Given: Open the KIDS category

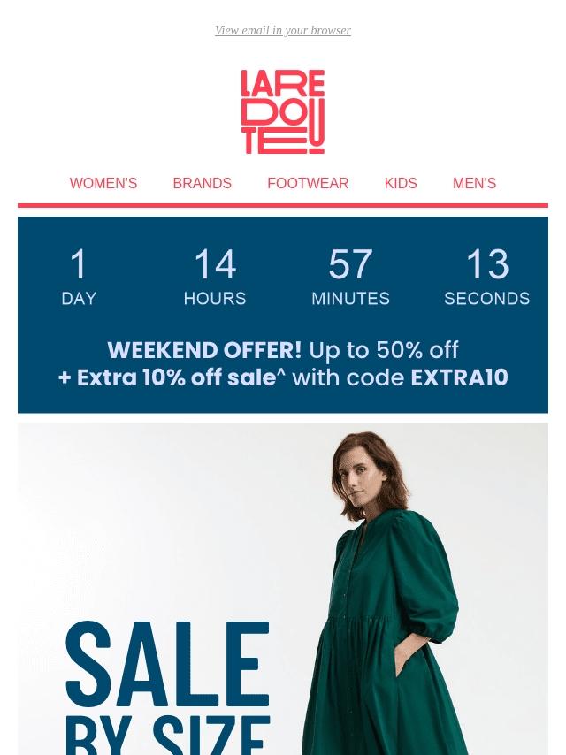Looking at the screenshot, I should tap(401, 184).
